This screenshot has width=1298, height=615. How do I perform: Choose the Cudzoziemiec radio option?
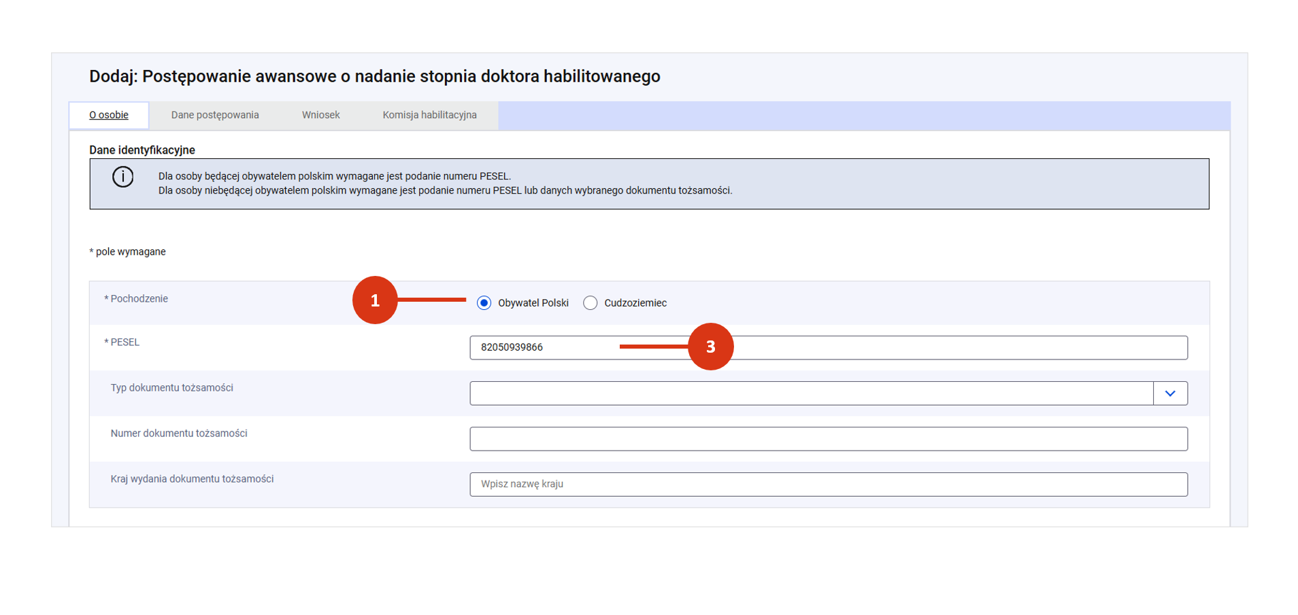[590, 303]
